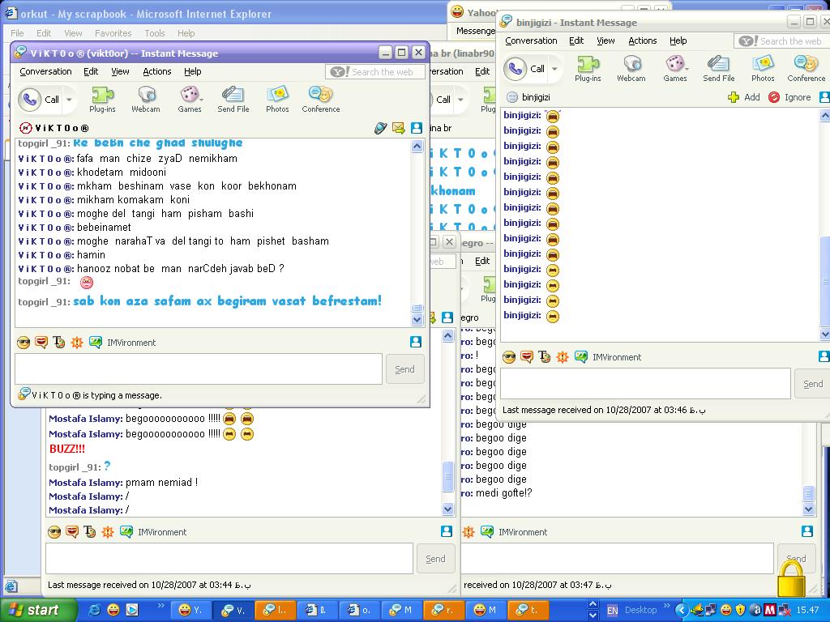The image size is (830, 622).
Task: Open the emoticons picker in the binjigizi window
Action: click(x=509, y=357)
